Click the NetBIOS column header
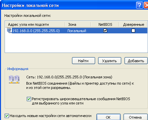Screen dimensions: 148x120 [x=105, y=24]
